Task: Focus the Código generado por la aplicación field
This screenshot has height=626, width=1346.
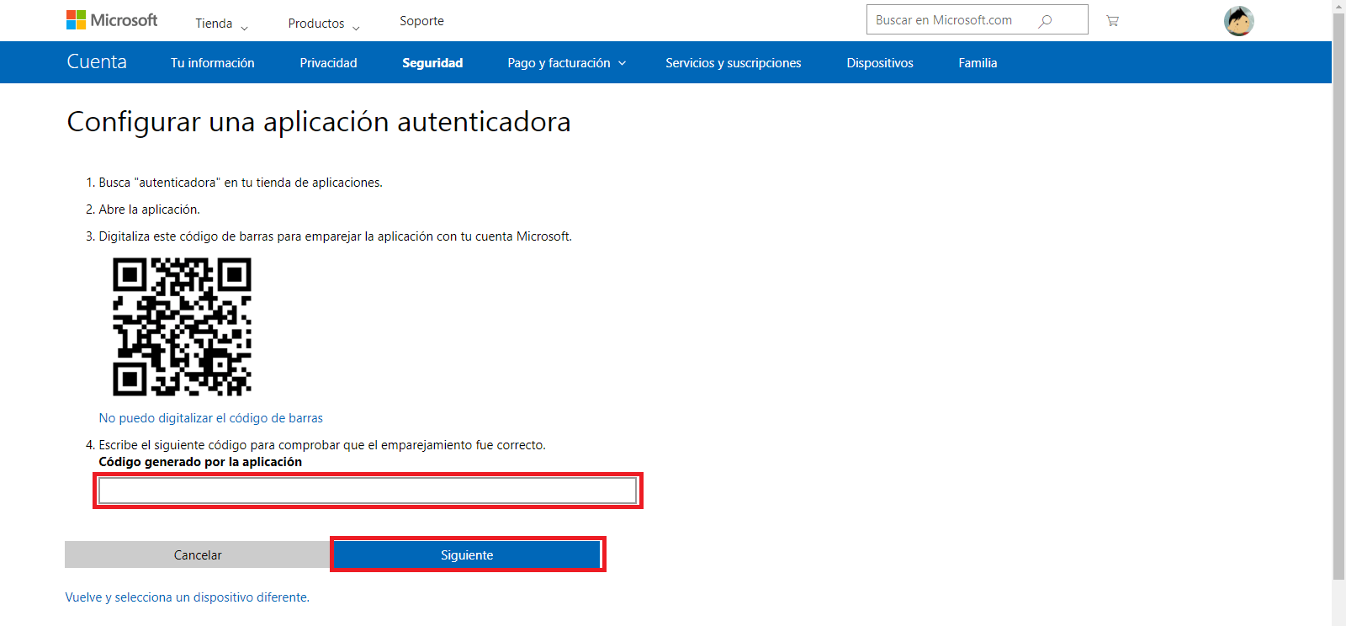Action: tap(368, 491)
